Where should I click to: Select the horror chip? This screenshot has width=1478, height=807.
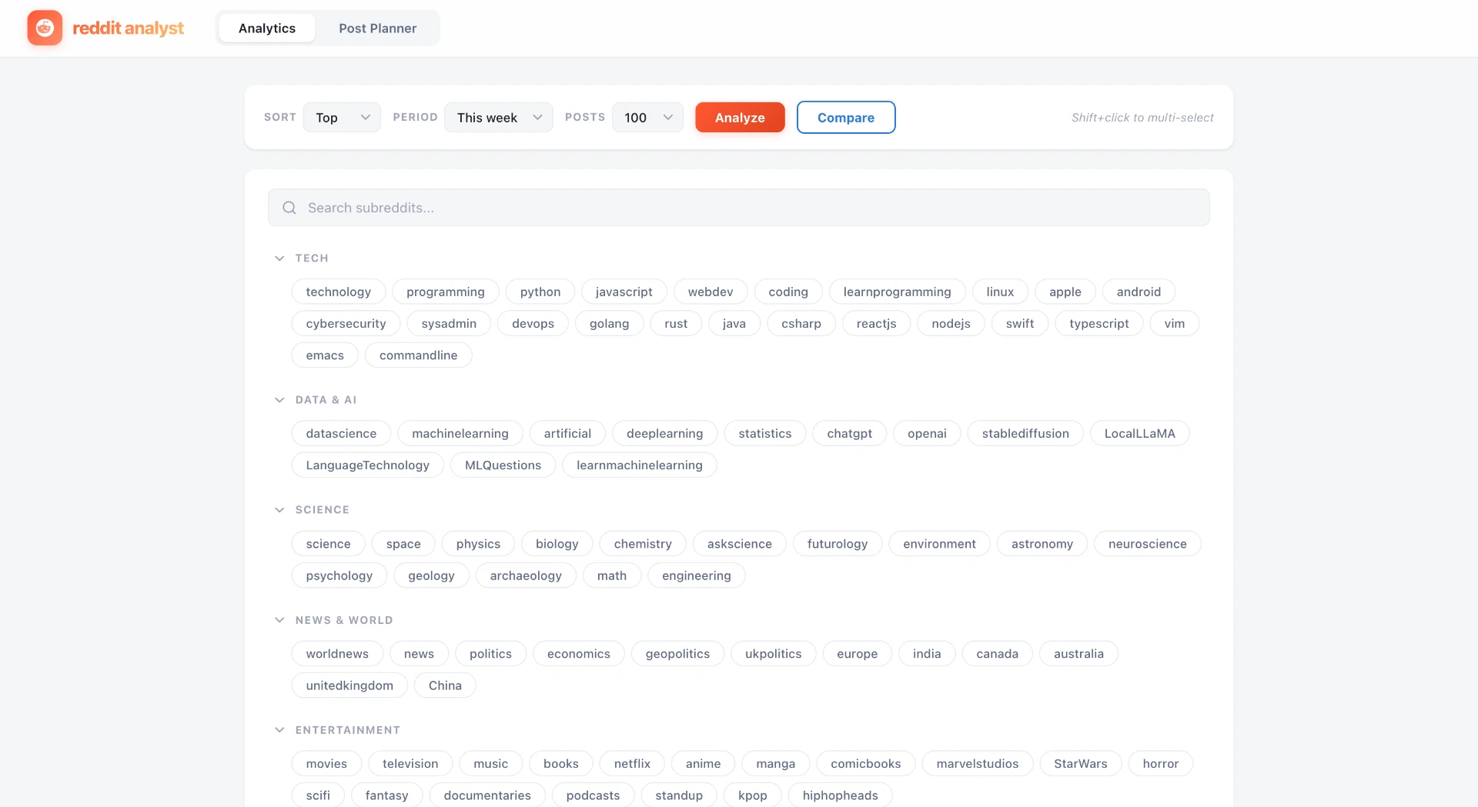click(x=1161, y=764)
